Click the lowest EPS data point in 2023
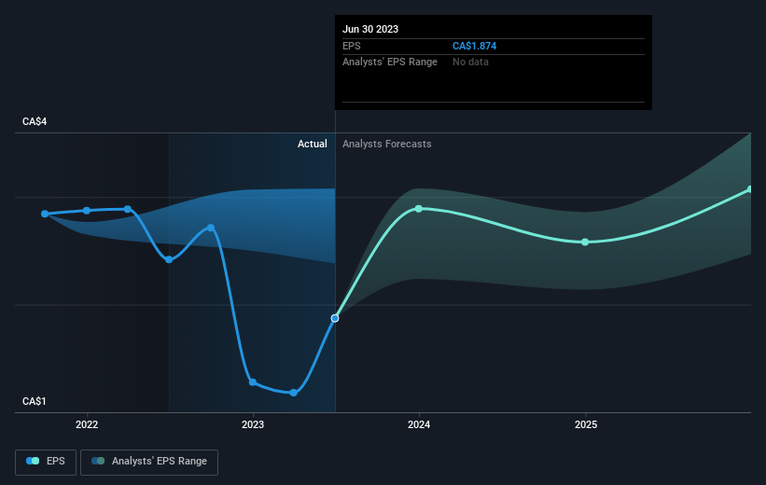 point(294,393)
